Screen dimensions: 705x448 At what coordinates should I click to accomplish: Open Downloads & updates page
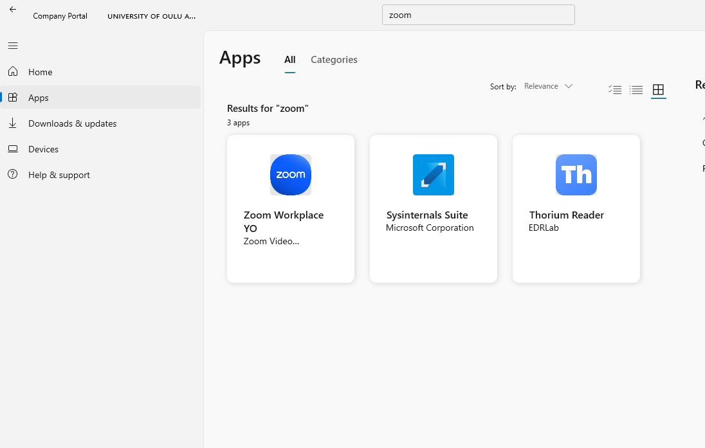[x=101, y=123]
